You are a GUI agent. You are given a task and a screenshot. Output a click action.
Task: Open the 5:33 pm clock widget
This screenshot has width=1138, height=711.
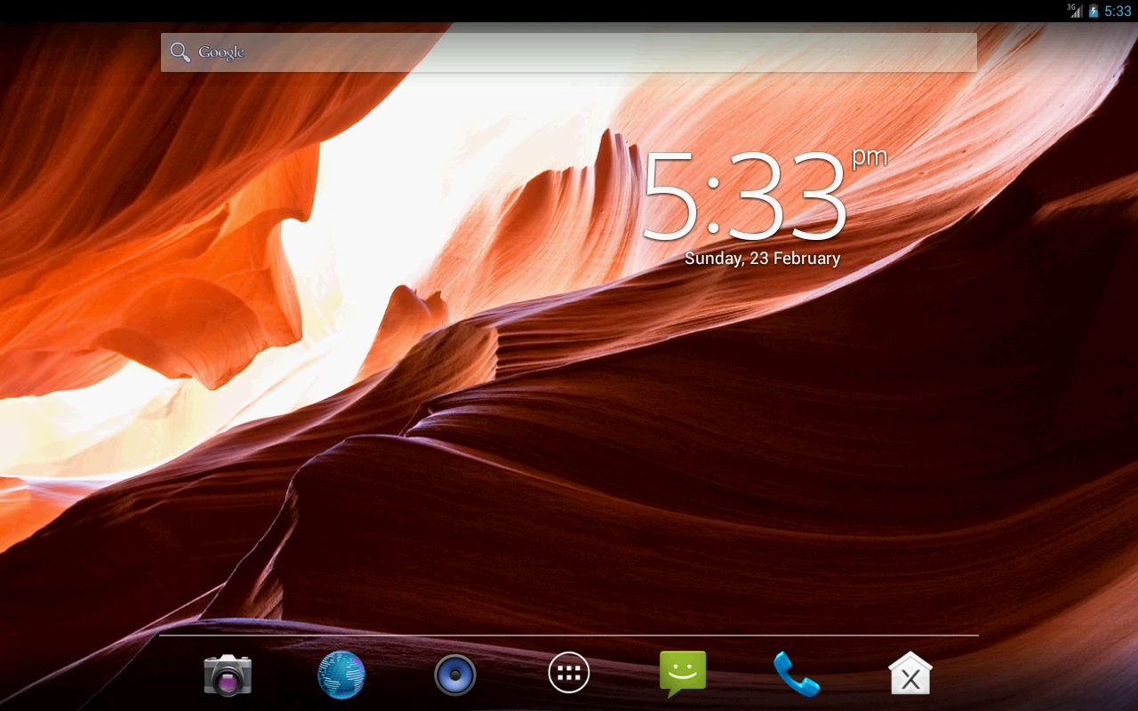763,196
